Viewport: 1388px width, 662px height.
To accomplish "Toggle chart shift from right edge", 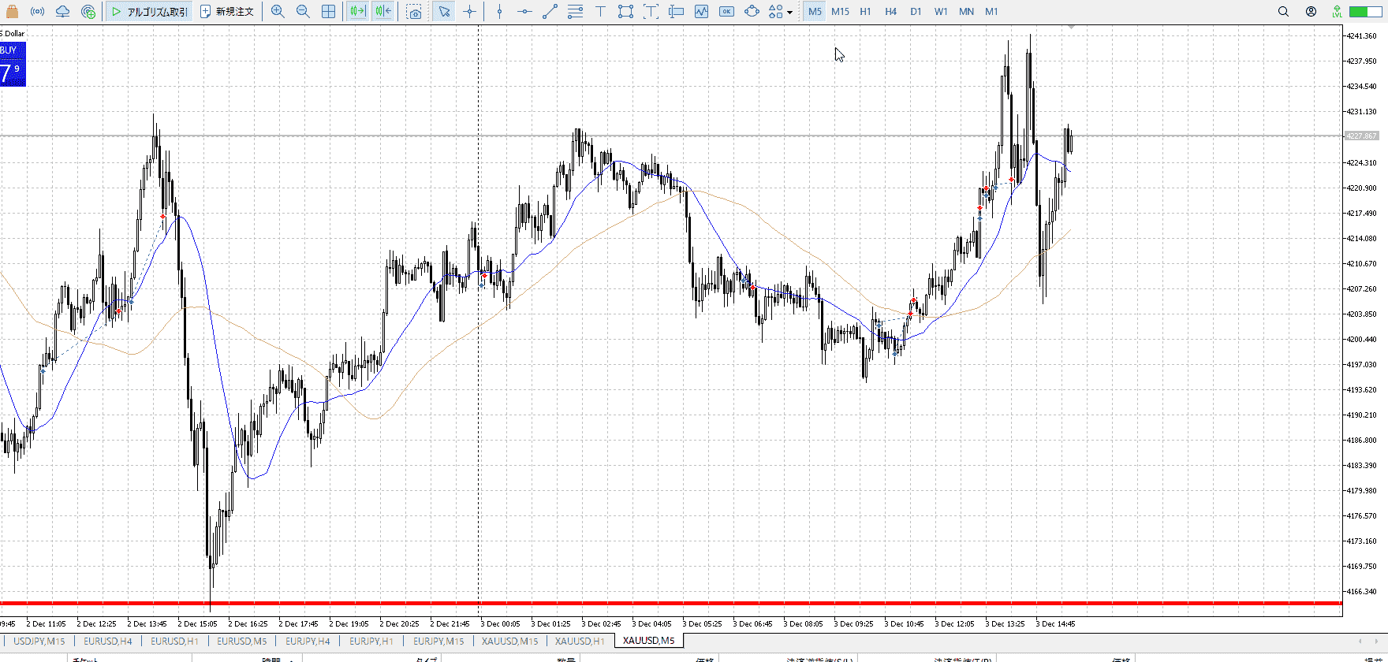I will (x=383, y=12).
